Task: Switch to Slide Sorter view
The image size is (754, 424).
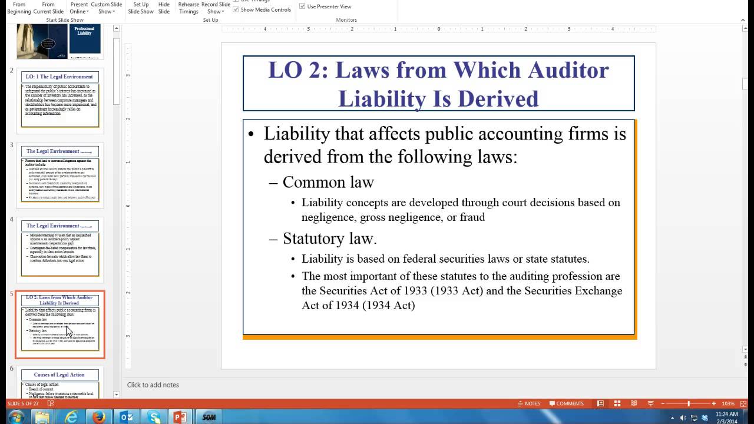Action: 617,403
